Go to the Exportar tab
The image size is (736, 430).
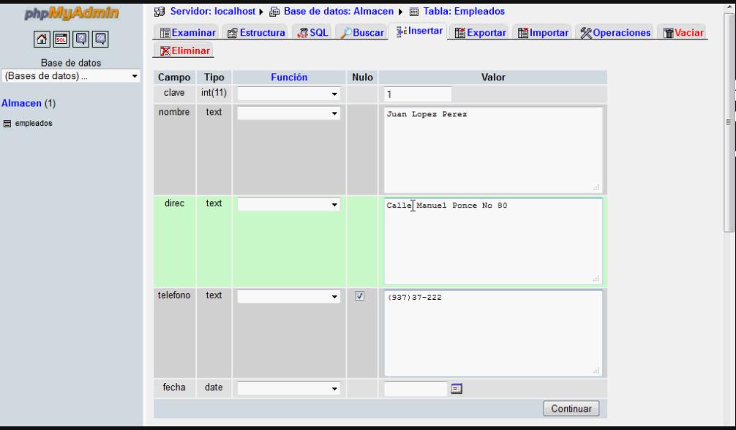pos(481,33)
